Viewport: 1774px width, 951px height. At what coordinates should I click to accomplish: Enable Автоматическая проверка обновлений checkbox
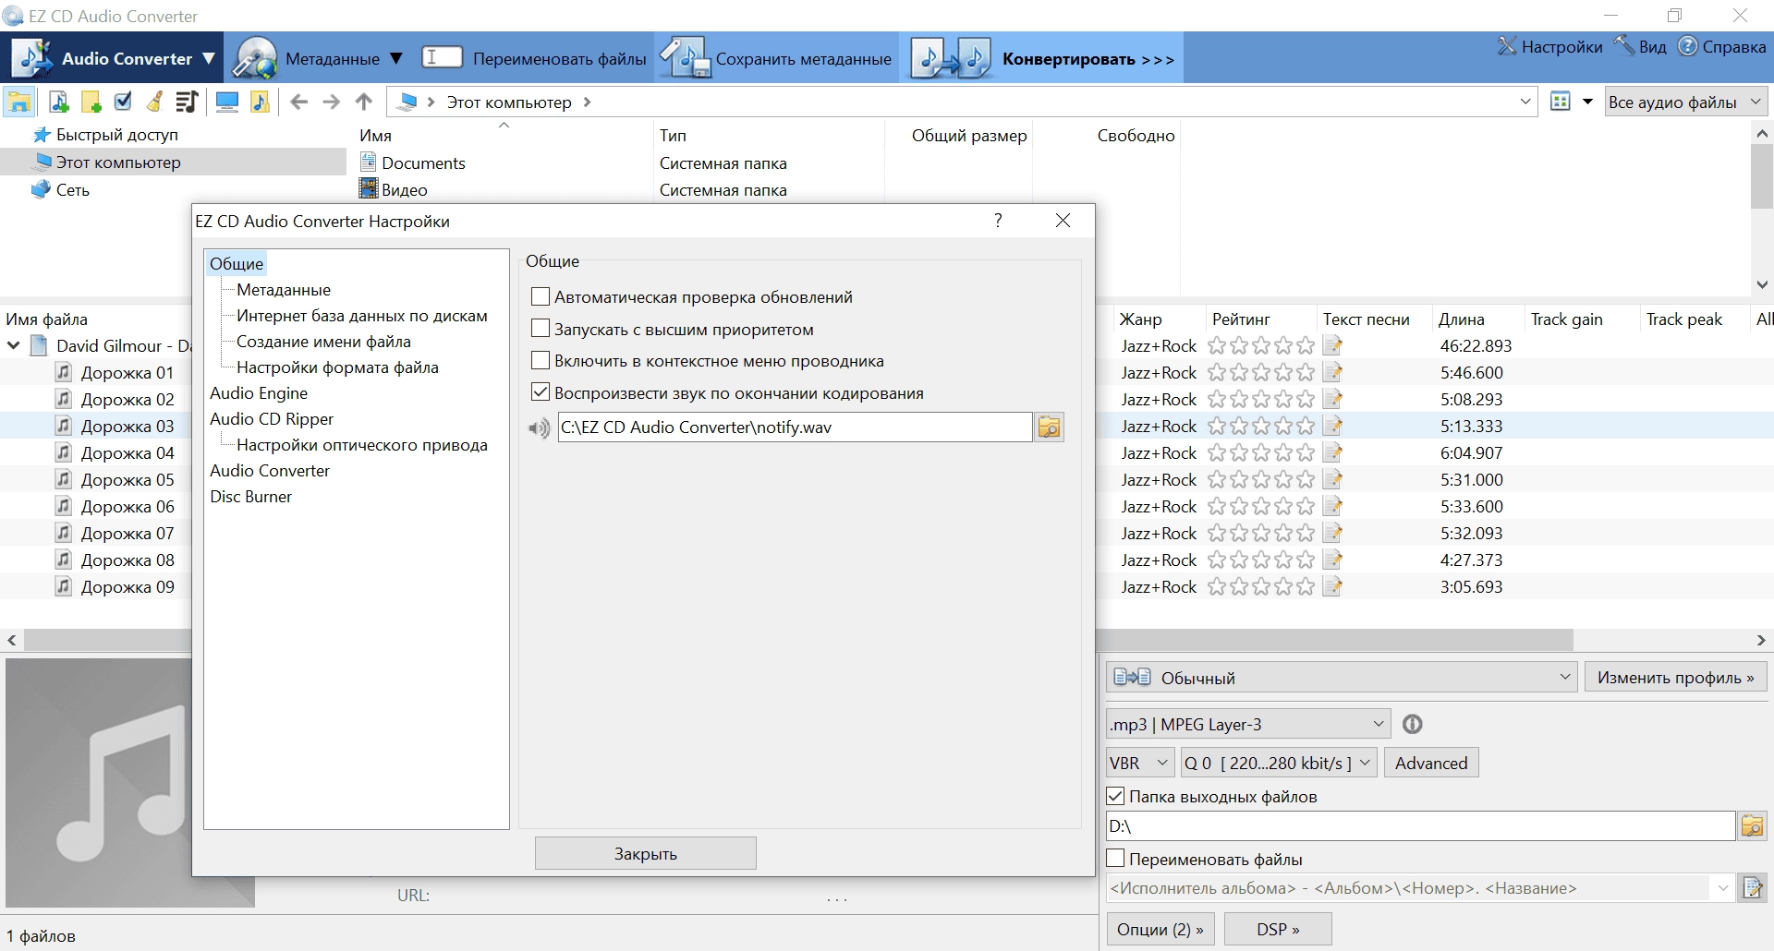(x=541, y=297)
